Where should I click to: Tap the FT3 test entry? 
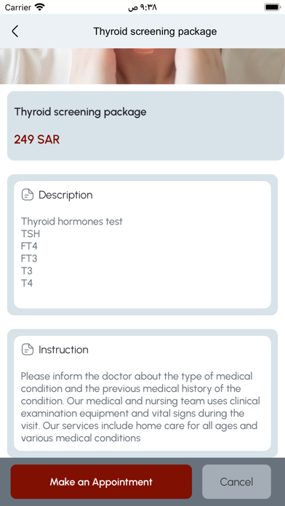click(x=29, y=259)
